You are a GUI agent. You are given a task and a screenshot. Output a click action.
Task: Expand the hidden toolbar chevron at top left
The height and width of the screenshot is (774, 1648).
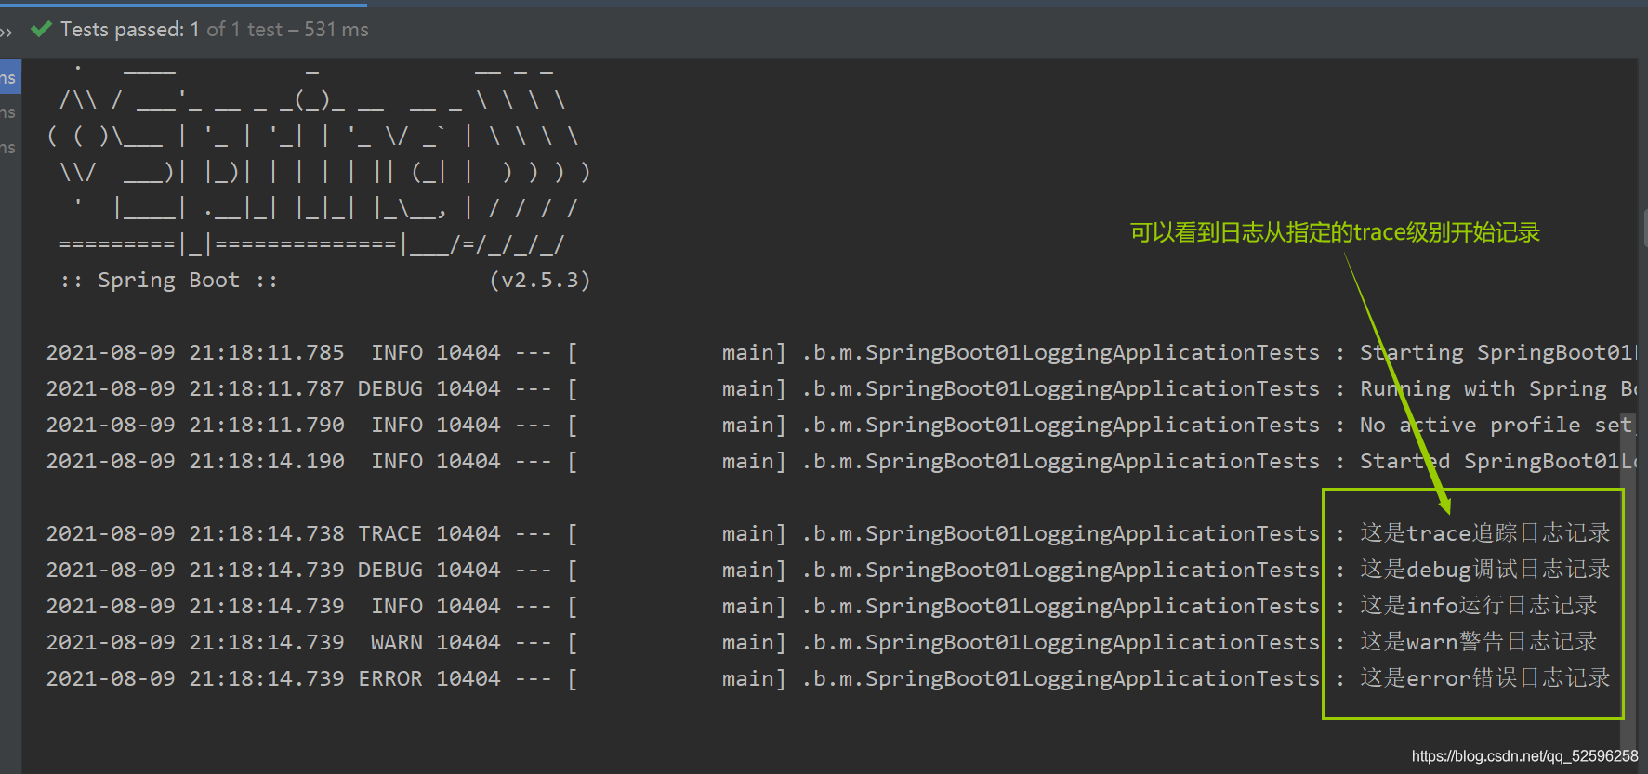coord(7,32)
